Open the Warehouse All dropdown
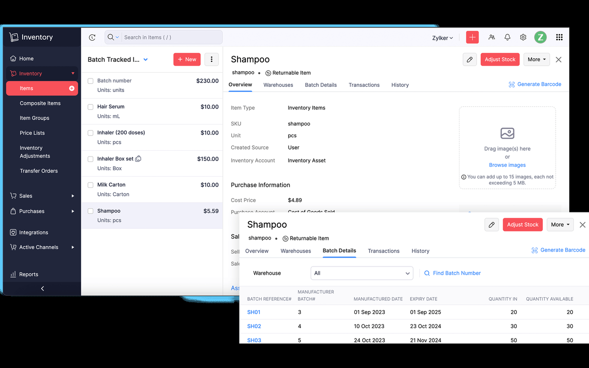 tap(362, 273)
